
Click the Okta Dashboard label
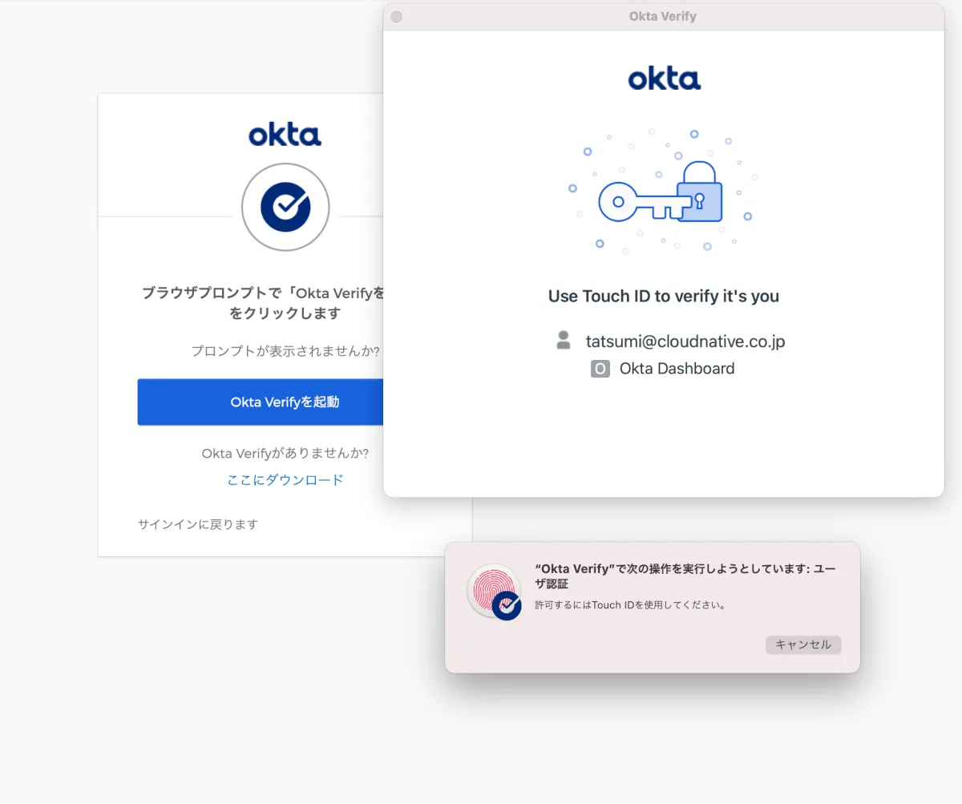(677, 369)
